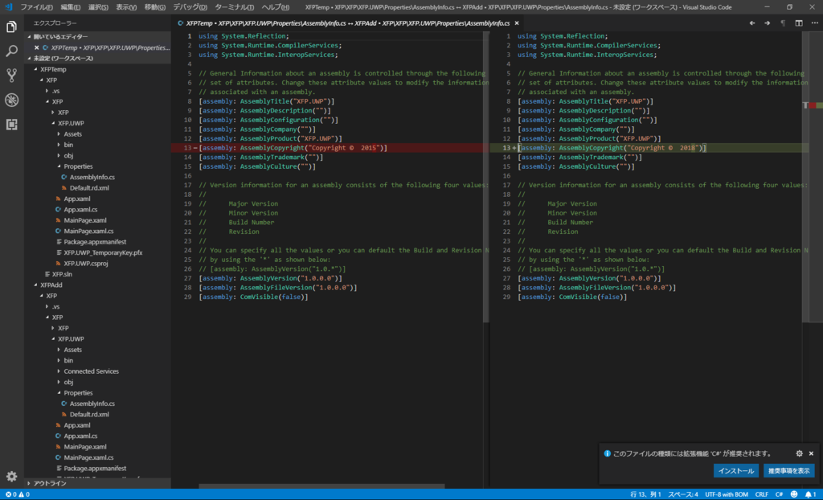Open the 編集 menu
The height and width of the screenshot is (500, 823).
(70, 6)
